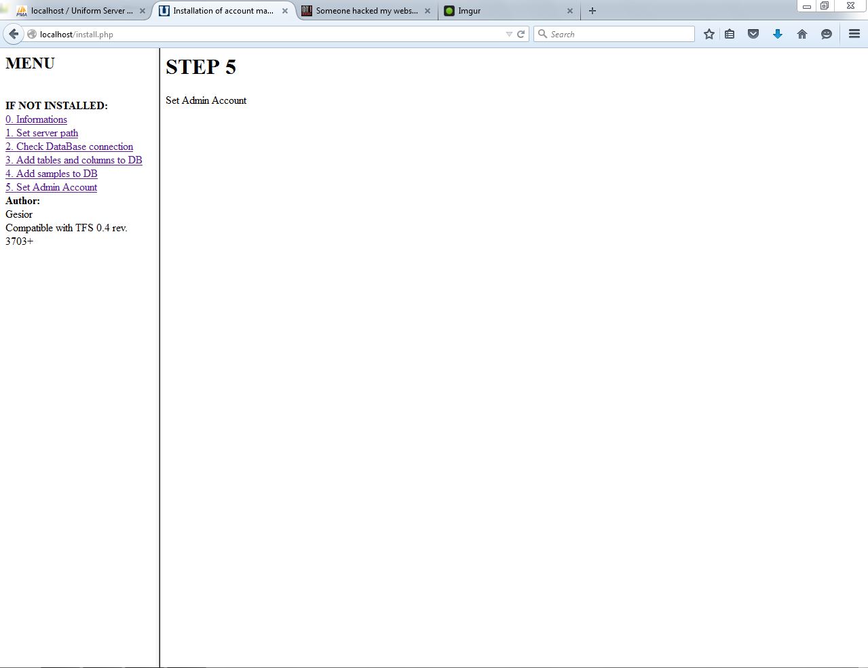Click the MENU heading
Screen dimensions: 868x668
tap(30, 63)
